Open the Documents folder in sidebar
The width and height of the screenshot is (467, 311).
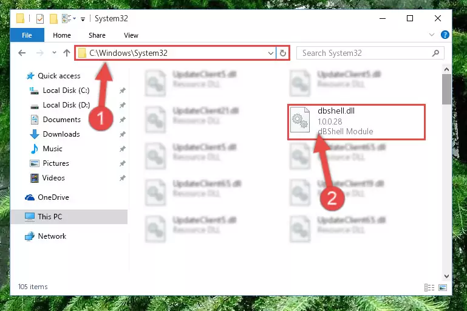[x=62, y=120]
